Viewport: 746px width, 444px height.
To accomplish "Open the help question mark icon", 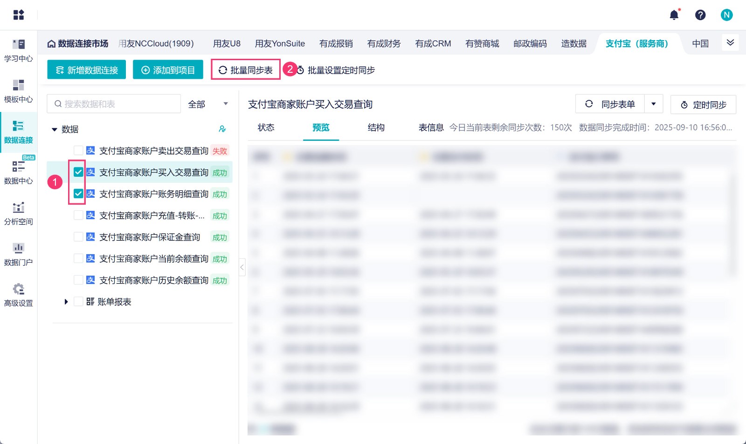I will tap(700, 15).
